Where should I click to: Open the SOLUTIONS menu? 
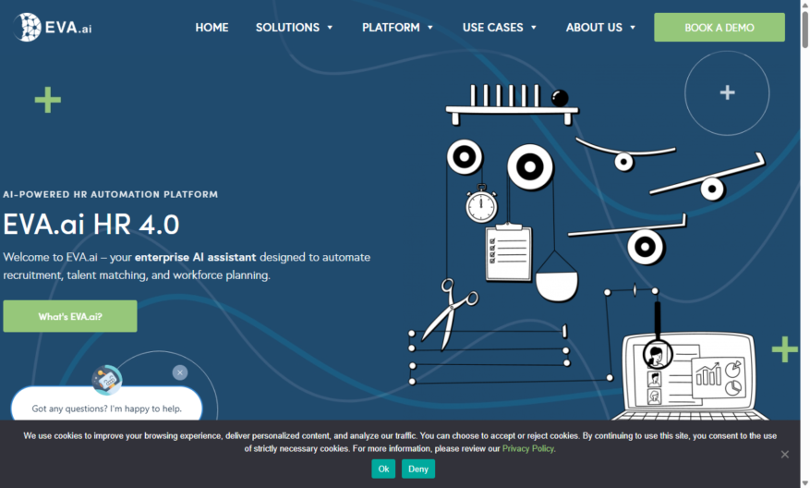[x=288, y=28]
